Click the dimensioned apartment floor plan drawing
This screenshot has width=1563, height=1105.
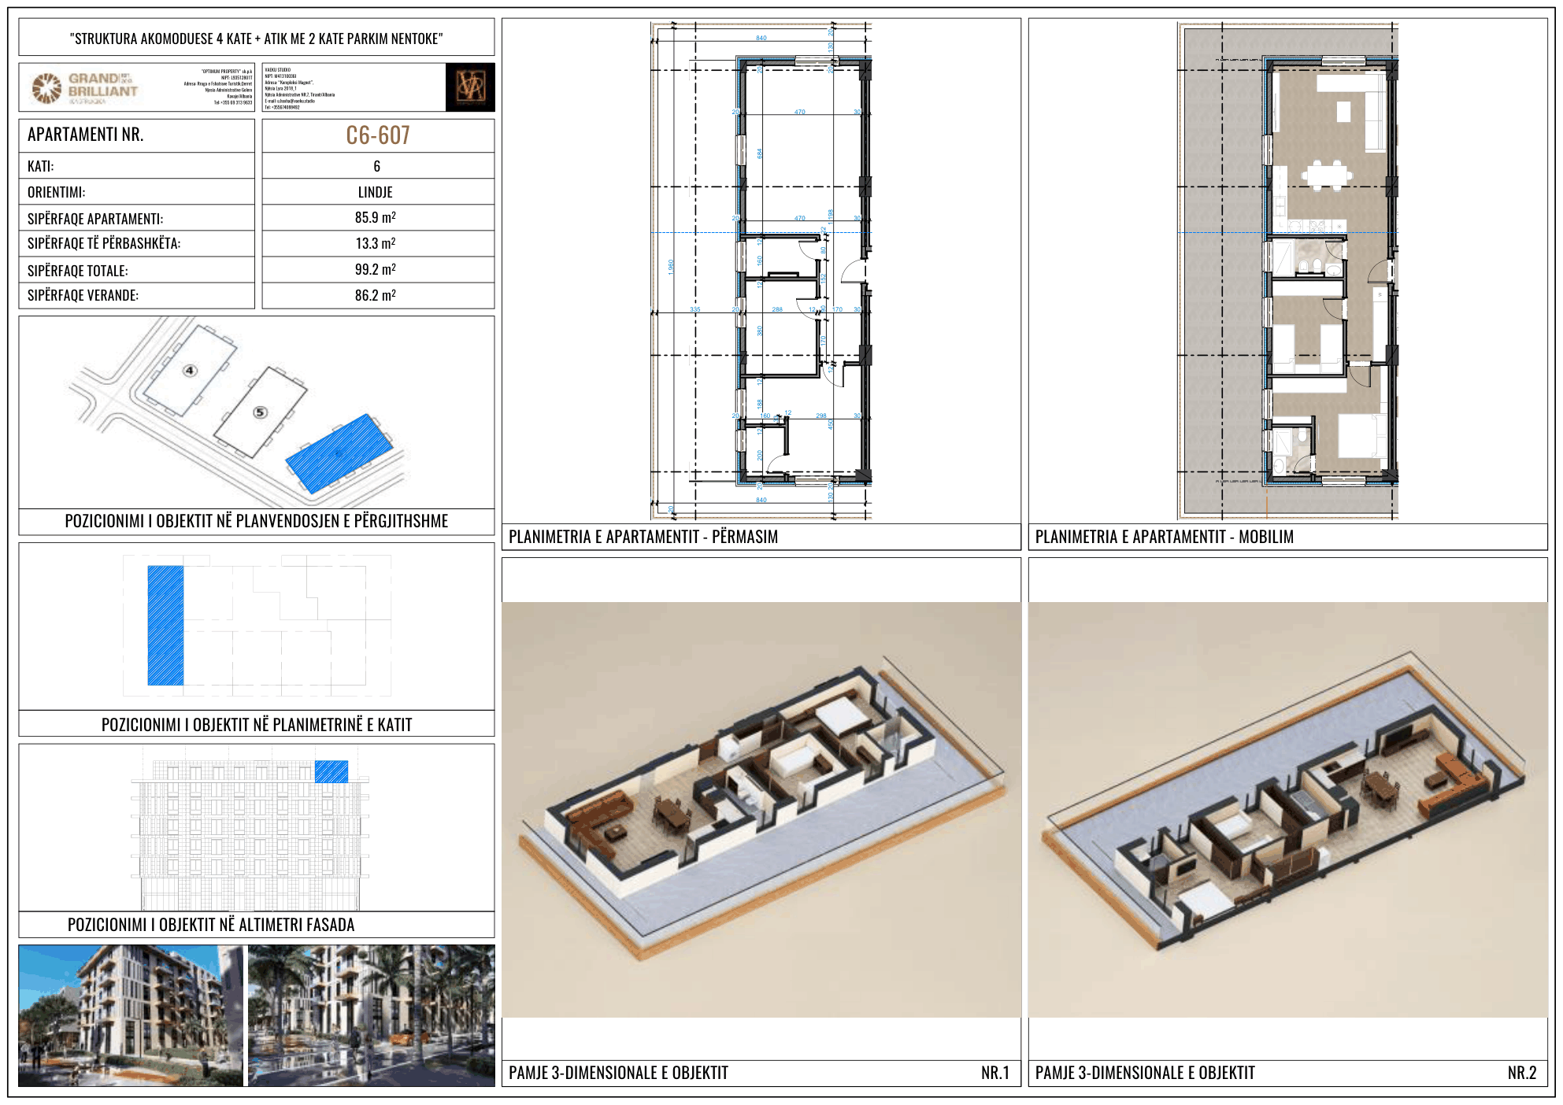(x=761, y=271)
